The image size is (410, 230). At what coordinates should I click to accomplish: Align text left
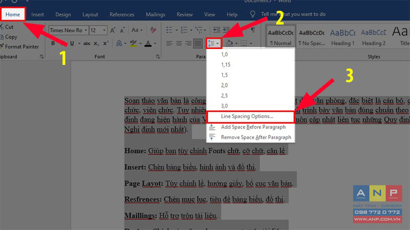pos(170,43)
